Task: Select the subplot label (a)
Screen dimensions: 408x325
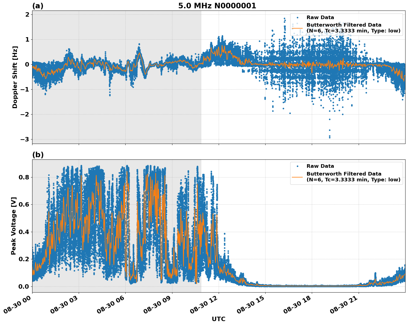Action: [38, 5]
